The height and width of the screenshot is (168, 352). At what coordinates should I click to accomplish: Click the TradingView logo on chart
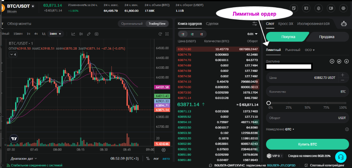pyautogui.click(x=14, y=138)
